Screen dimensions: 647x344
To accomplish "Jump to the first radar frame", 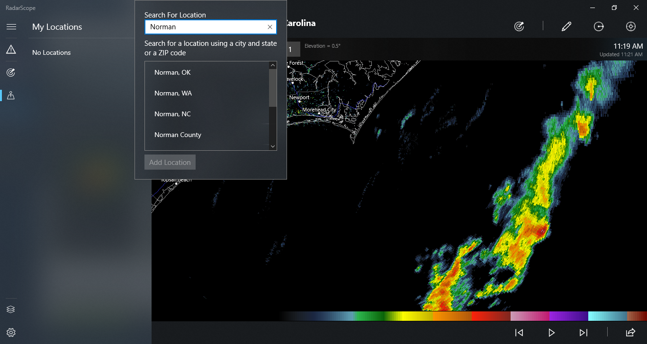I will click(x=519, y=332).
